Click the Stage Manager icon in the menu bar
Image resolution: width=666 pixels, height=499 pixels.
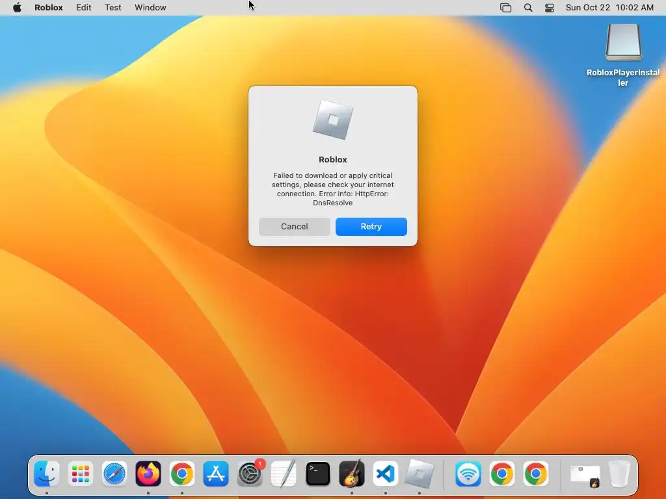pos(505,8)
